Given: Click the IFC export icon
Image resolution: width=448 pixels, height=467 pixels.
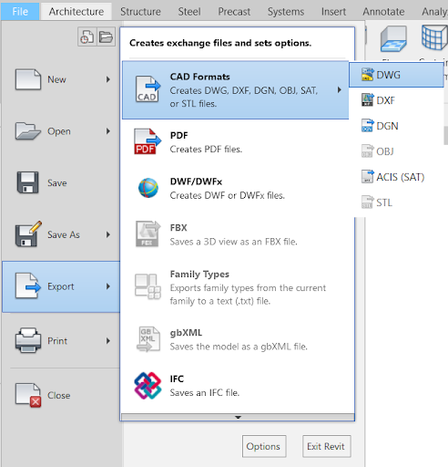Looking at the screenshot, I should pos(148,386).
